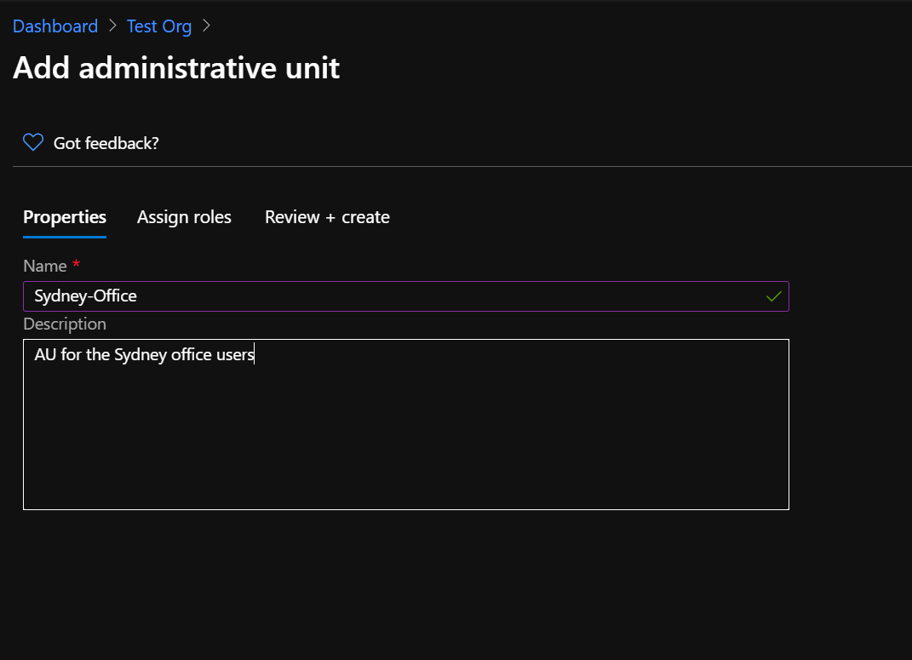912x660 pixels.
Task: Click the Description field label
Action: (x=64, y=324)
